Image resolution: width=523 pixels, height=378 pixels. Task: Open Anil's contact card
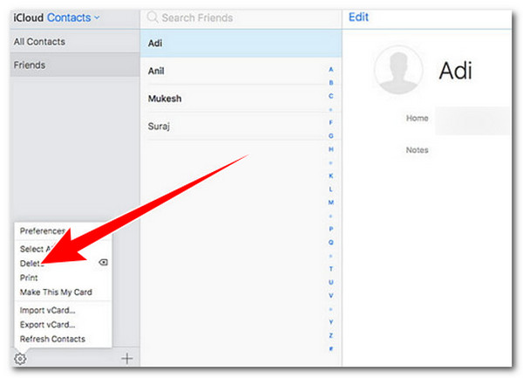point(155,72)
